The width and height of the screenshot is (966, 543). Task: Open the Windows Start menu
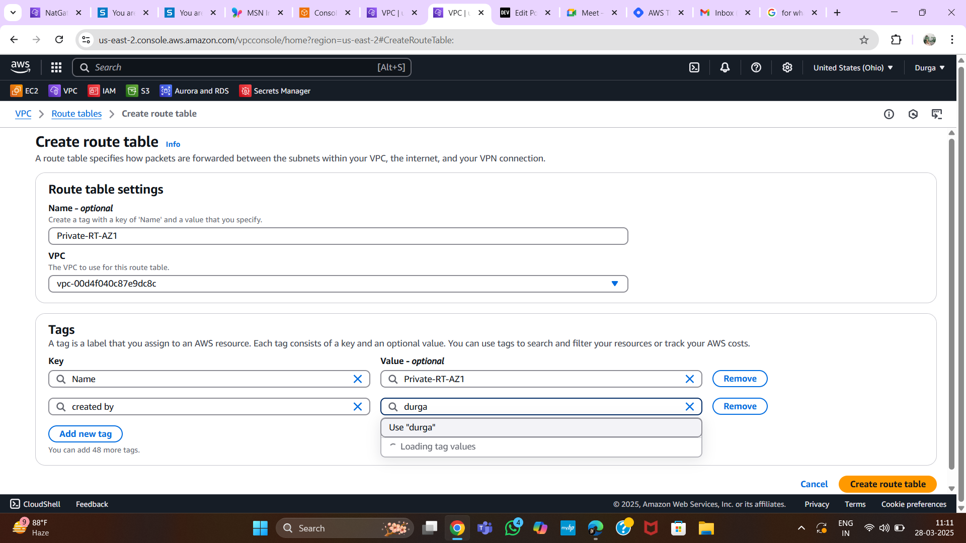click(x=260, y=528)
